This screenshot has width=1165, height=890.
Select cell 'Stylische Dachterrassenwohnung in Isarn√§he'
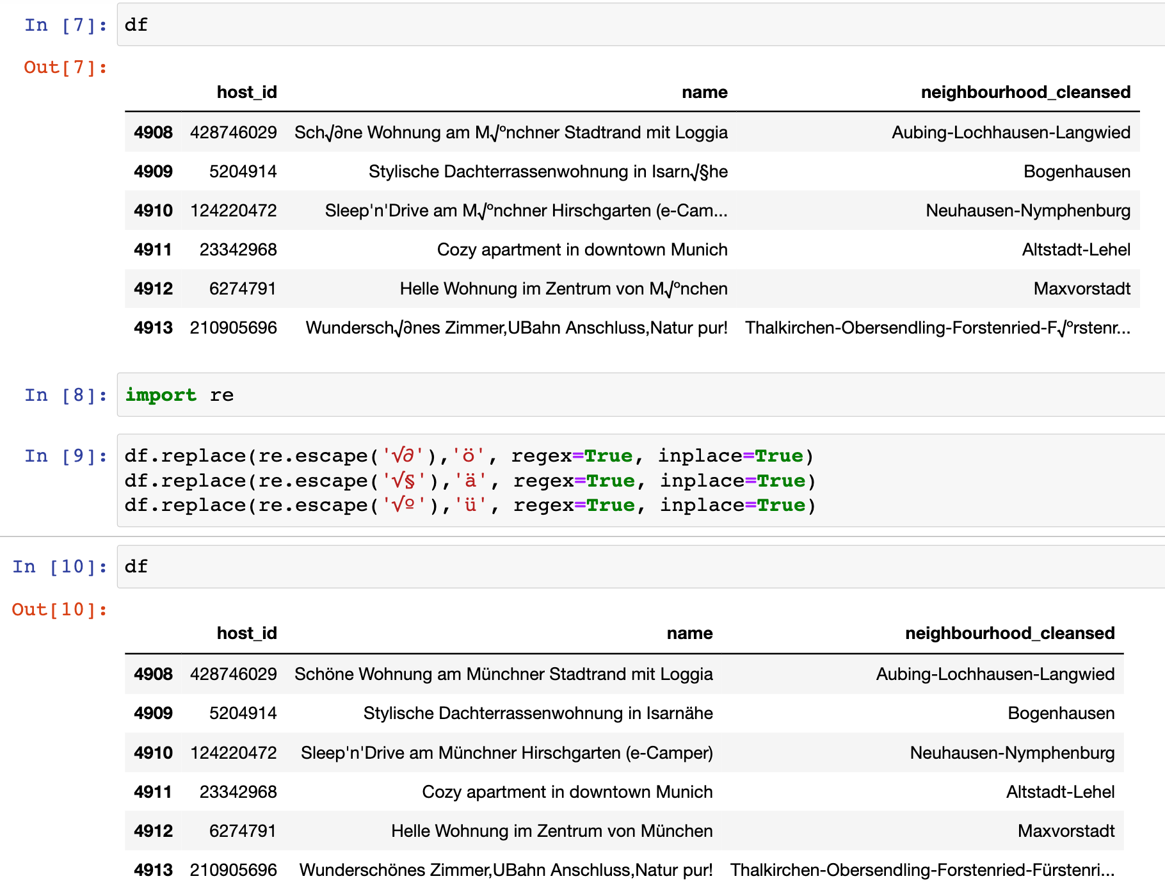tap(548, 172)
